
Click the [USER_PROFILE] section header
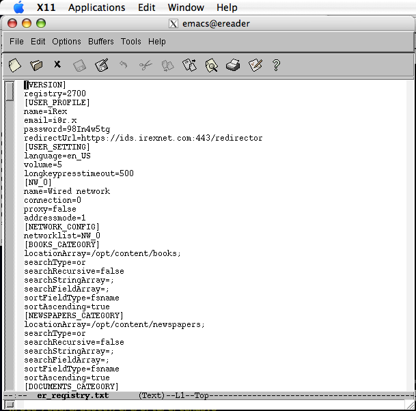click(x=57, y=102)
